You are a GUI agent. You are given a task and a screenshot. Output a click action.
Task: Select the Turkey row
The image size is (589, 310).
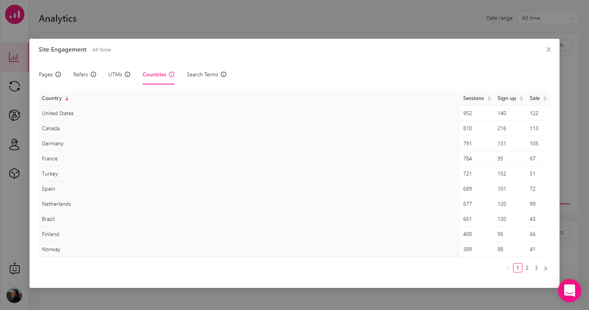pos(294,174)
